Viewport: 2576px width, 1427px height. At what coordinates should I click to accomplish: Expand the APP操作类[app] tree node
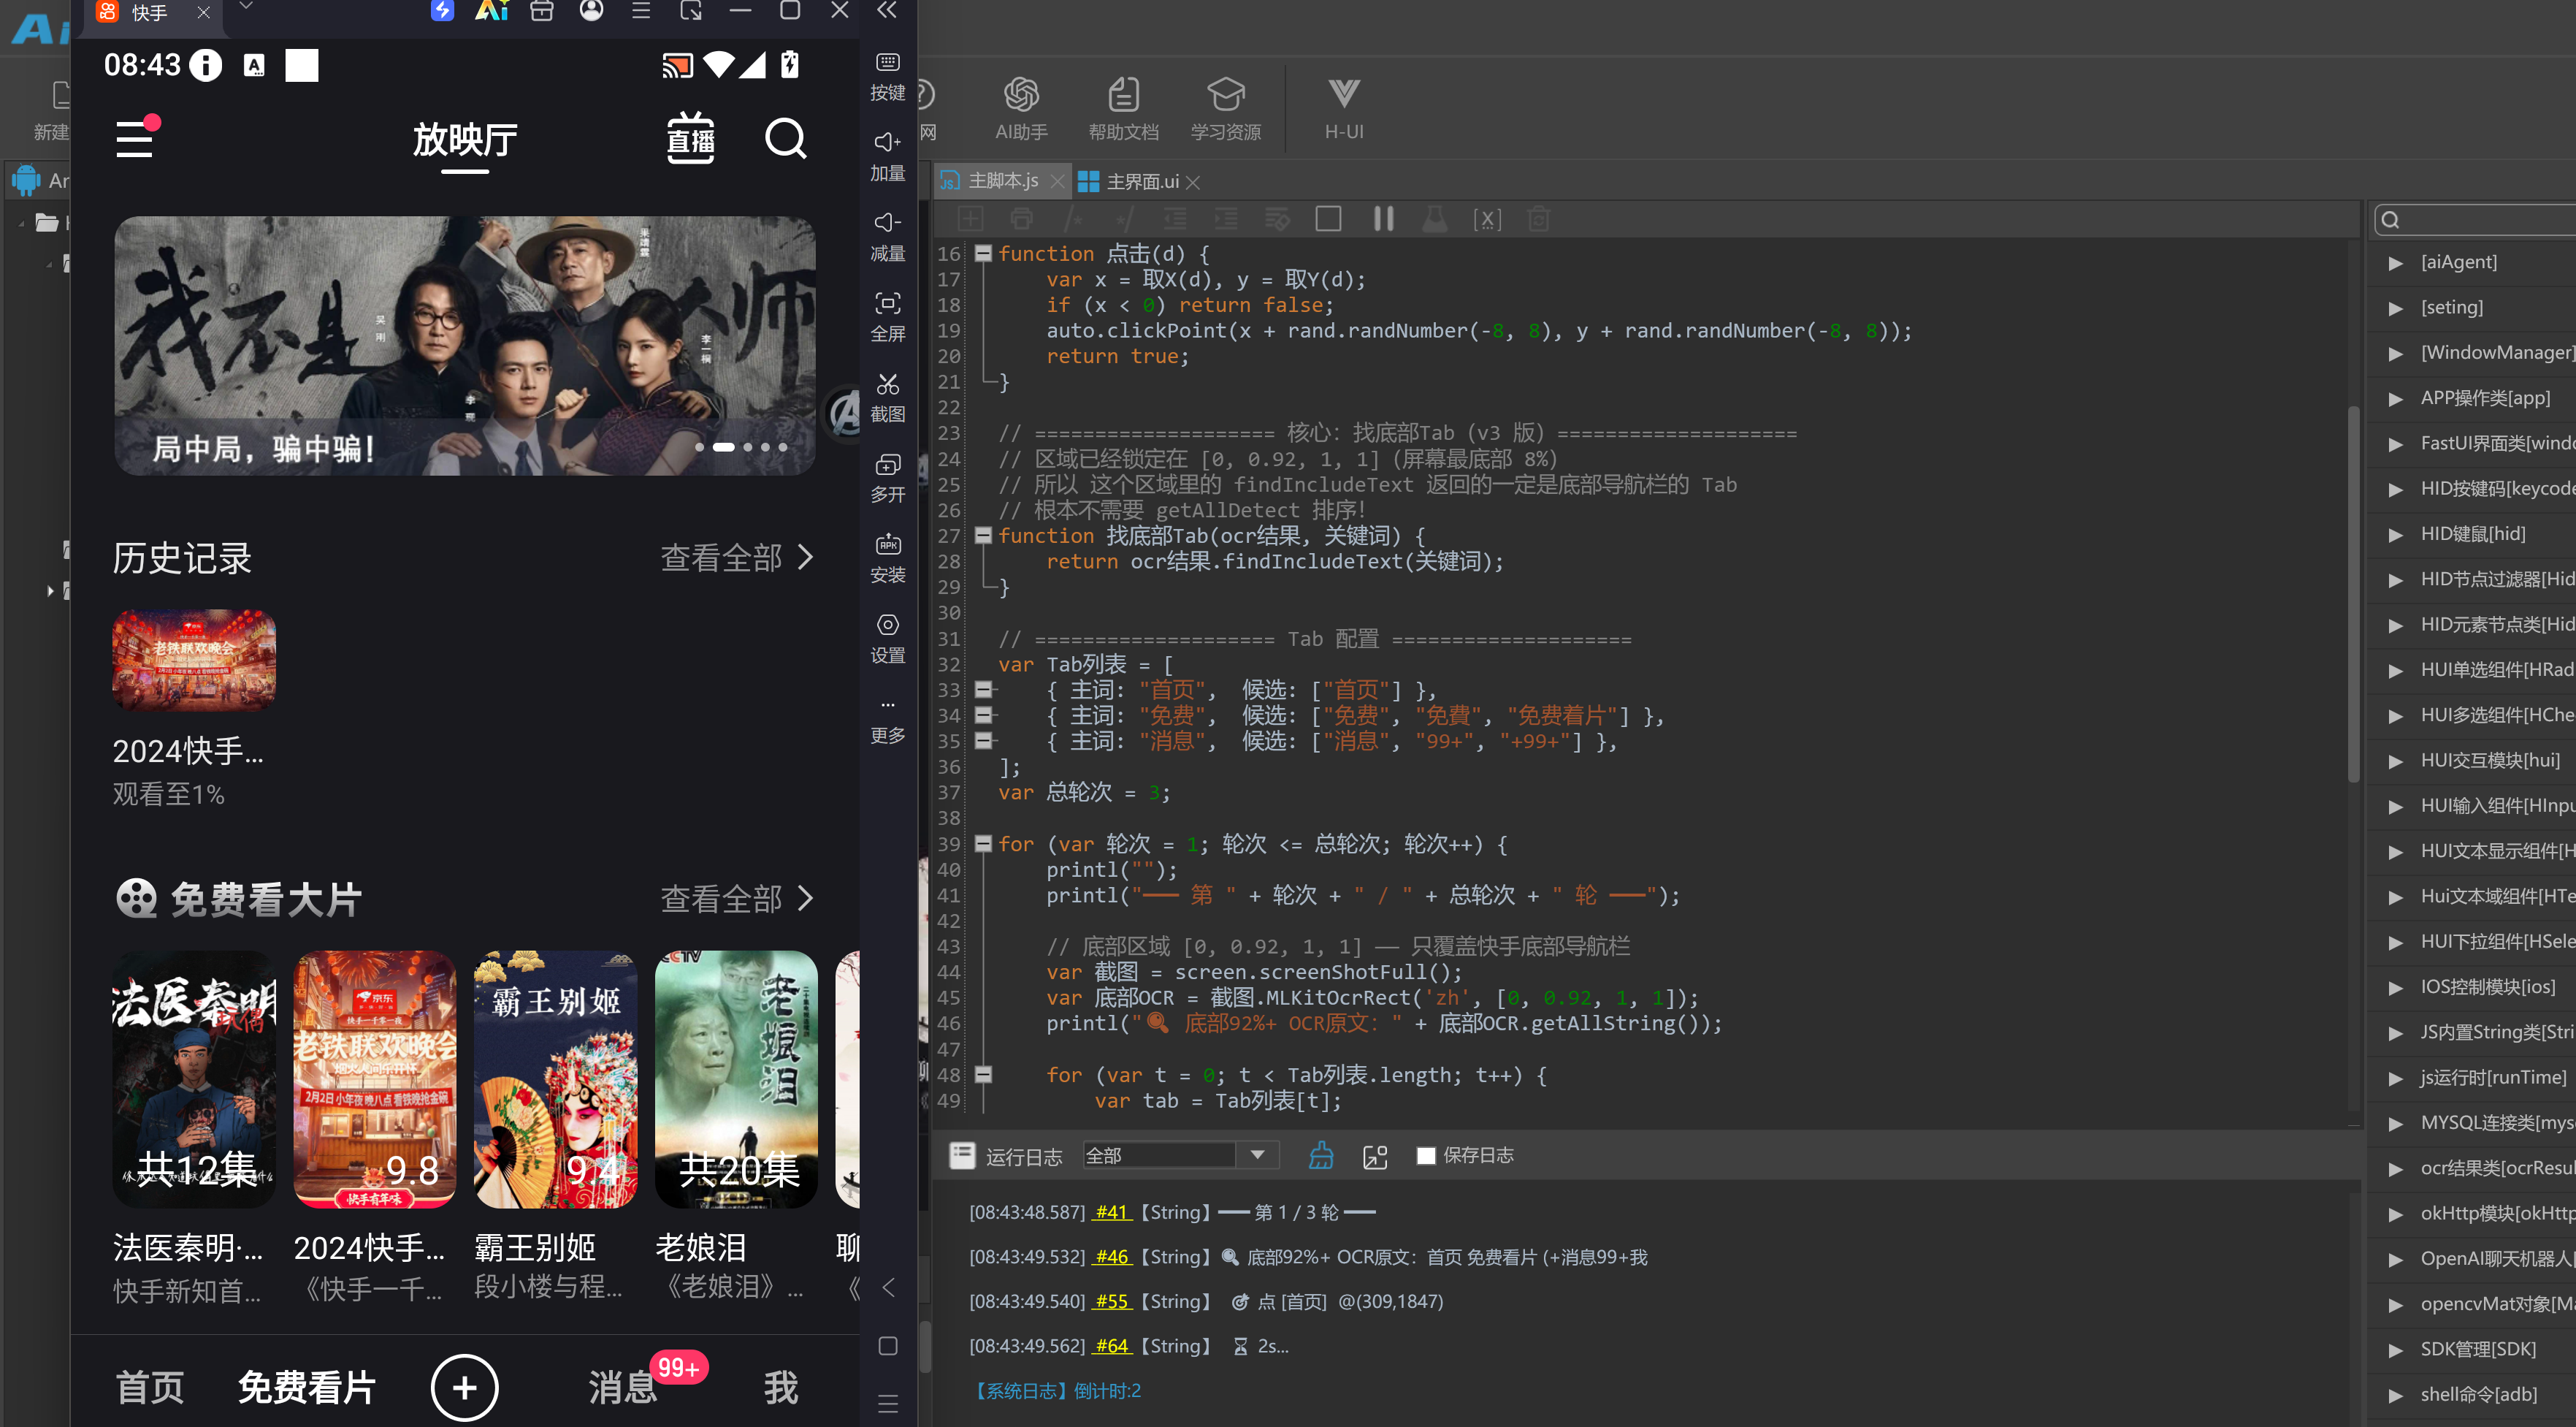pyautogui.click(x=2395, y=398)
